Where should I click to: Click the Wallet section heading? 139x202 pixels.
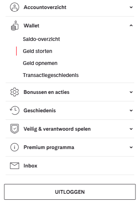[31, 26]
